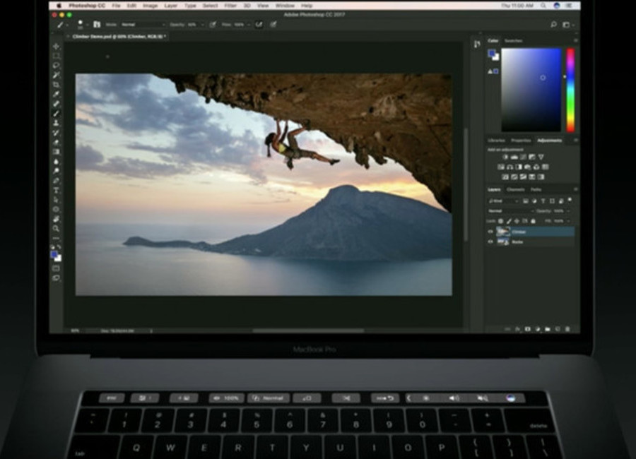The image size is (636, 459).
Task: Click the foreground color swatch in toolbar
Action: click(54, 255)
